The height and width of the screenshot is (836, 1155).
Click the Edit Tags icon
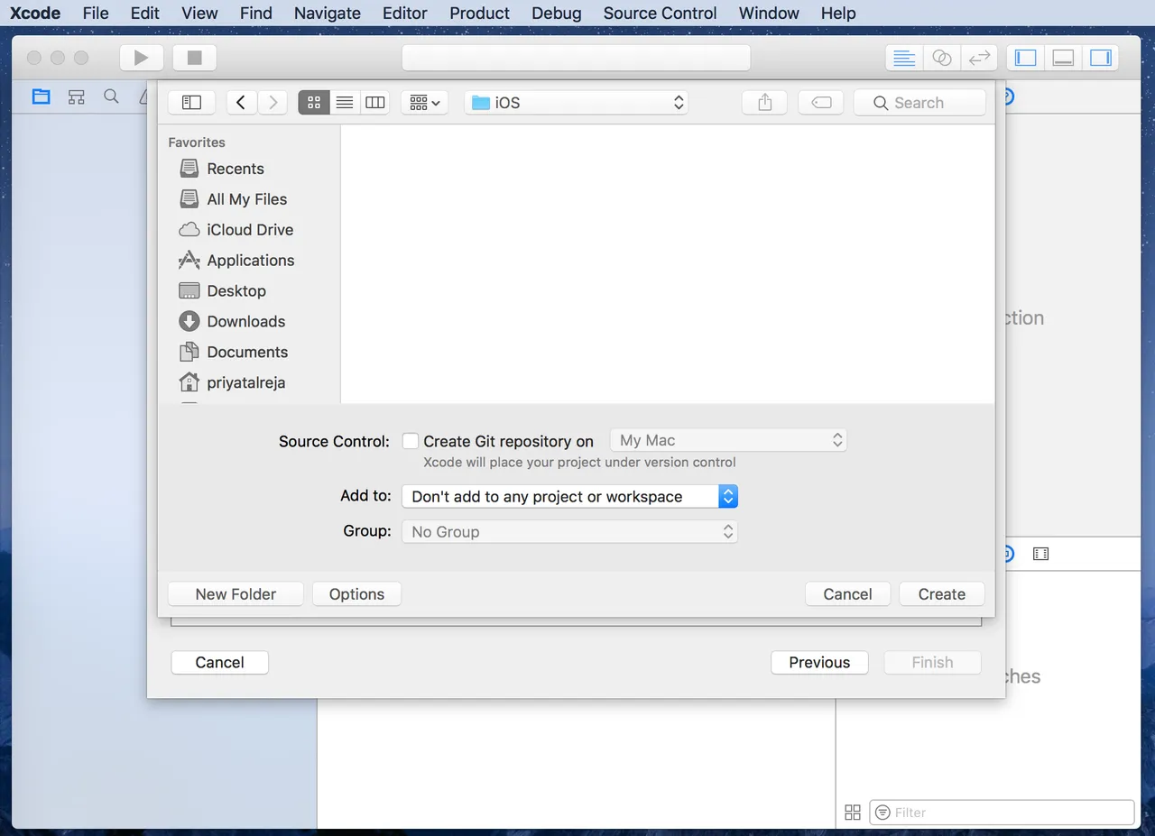(821, 103)
